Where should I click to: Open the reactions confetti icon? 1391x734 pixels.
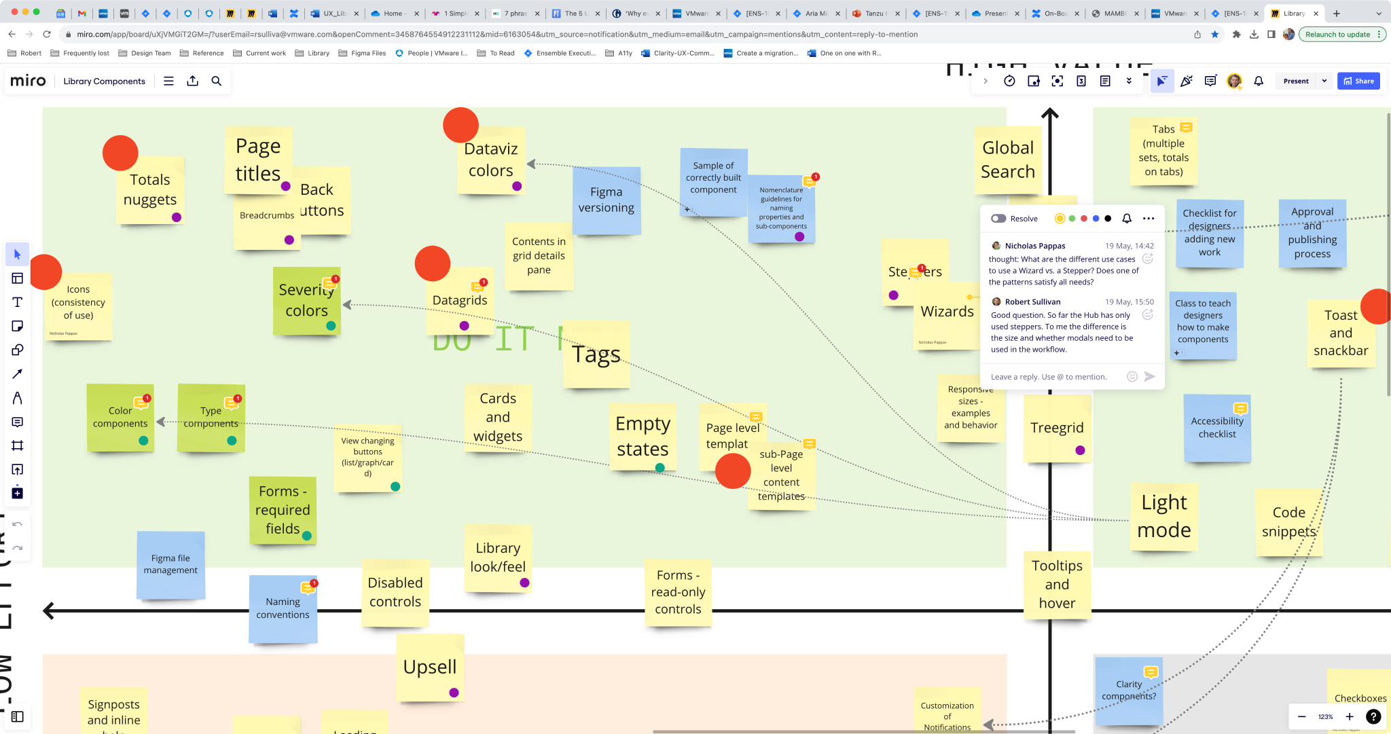coord(1186,81)
